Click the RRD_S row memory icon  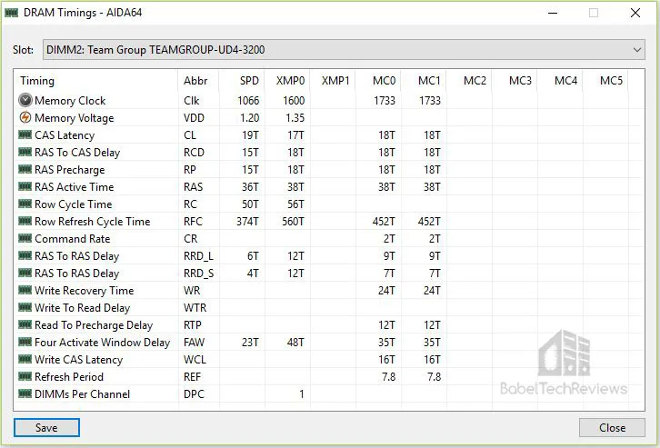click(x=25, y=273)
